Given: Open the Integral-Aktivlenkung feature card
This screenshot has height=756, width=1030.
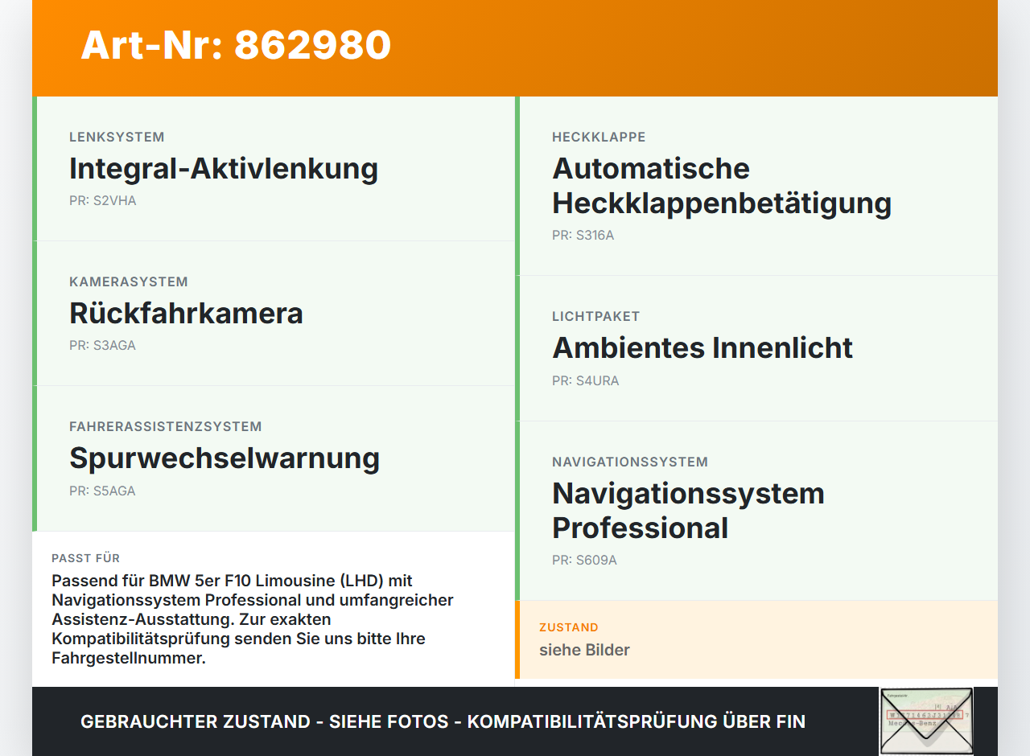Looking at the screenshot, I should [x=274, y=169].
